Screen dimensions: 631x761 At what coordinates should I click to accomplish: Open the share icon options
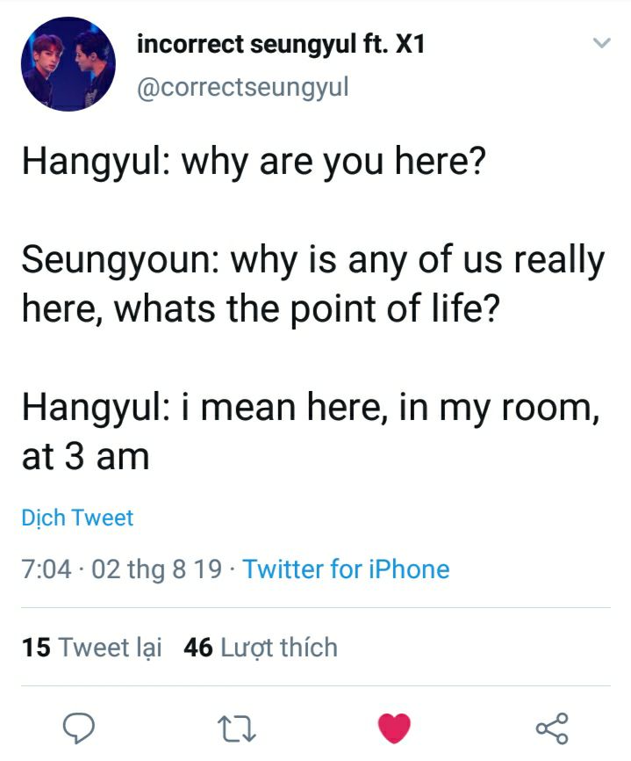click(x=552, y=728)
